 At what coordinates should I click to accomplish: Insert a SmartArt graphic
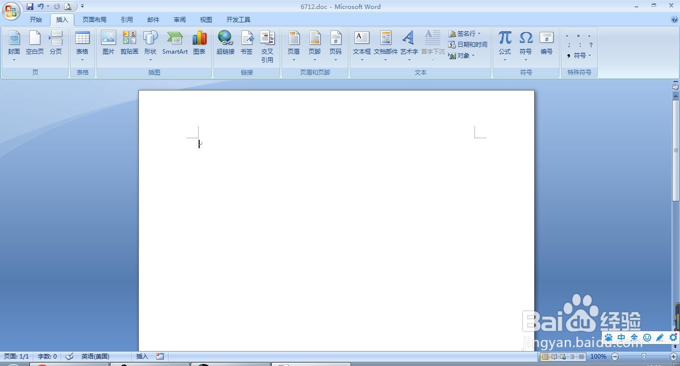[175, 43]
